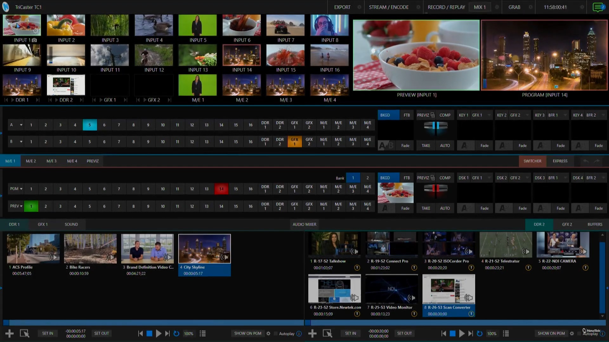Click SET IN for DDR 1
The height and width of the screenshot is (342, 609).
48,333
